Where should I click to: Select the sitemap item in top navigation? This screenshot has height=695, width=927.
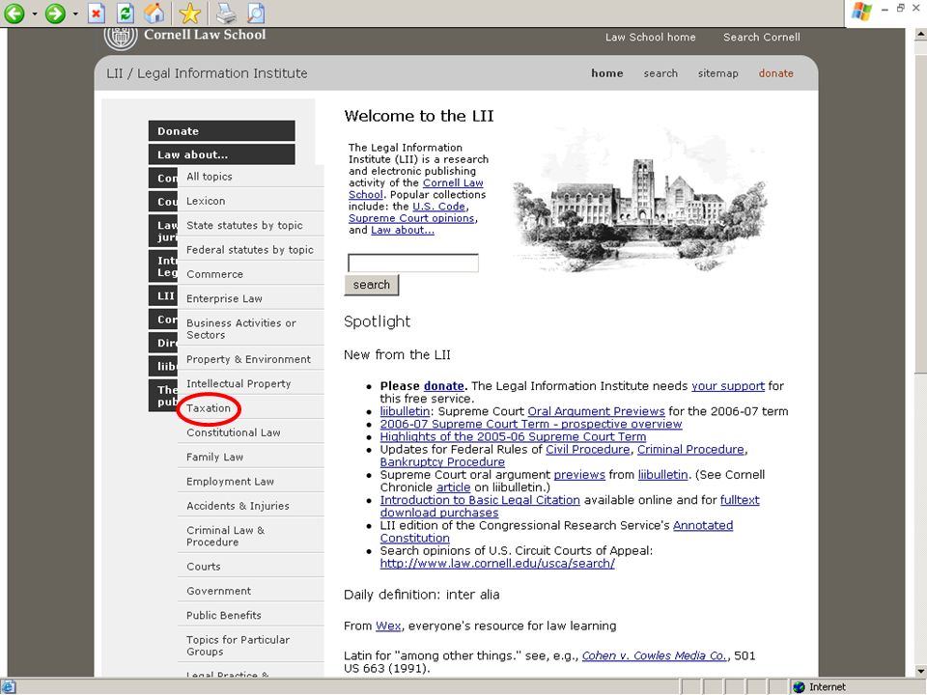[x=717, y=73]
